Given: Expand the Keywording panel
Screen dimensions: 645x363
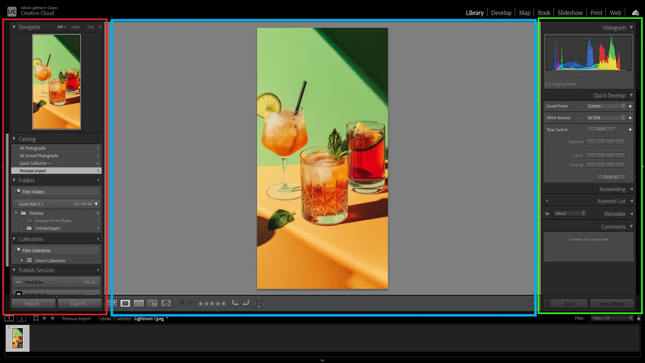Looking at the screenshot, I should coord(631,189).
